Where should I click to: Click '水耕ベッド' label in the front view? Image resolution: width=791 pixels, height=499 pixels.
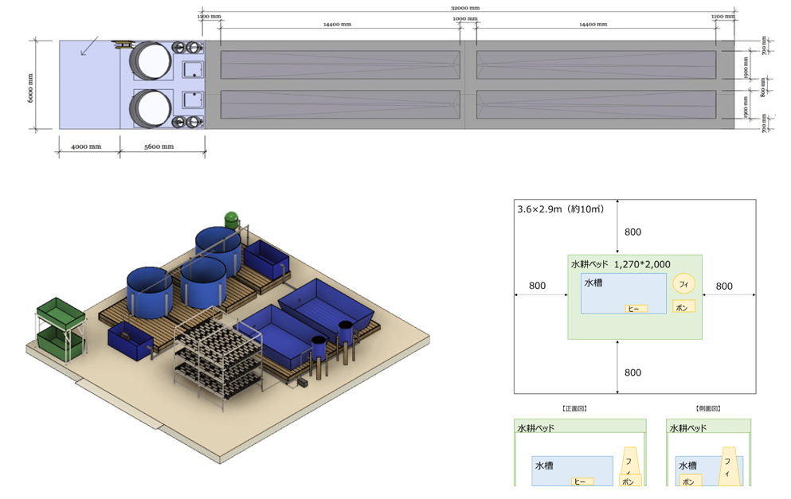coord(536,428)
